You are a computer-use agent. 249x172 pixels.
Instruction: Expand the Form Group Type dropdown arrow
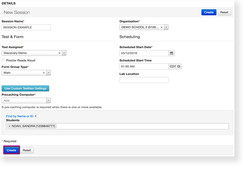point(48,73)
